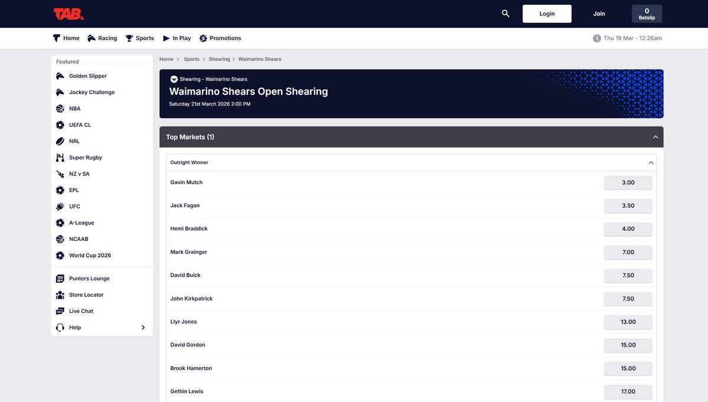
Task: Select John Kirkpatrick odds 7.50
Action: [x=628, y=299]
